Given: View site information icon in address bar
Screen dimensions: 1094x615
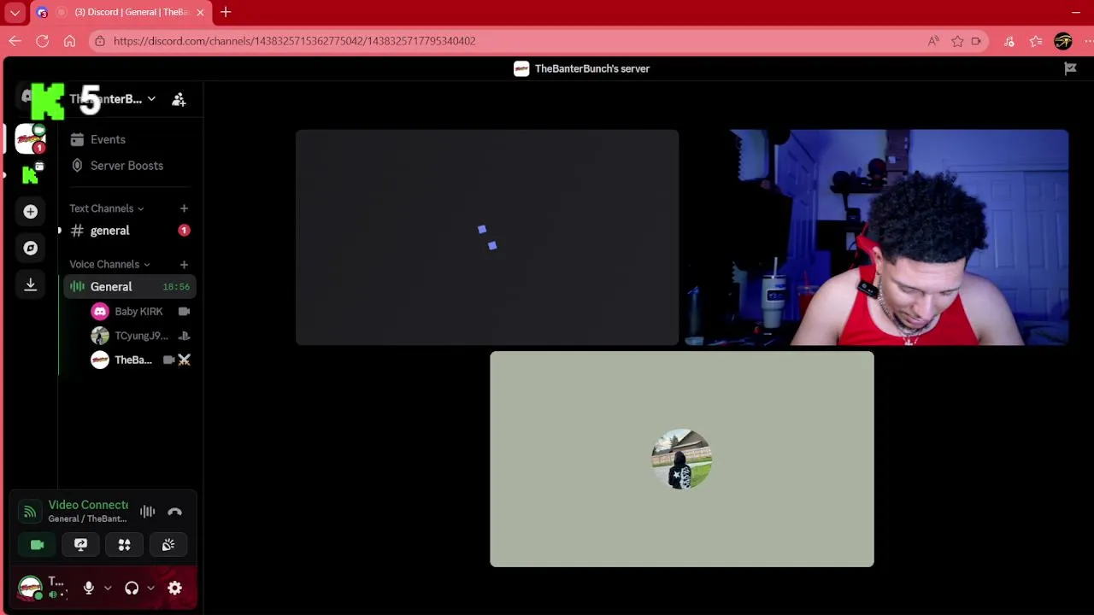Looking at the screenshot, I should [100, 41].
